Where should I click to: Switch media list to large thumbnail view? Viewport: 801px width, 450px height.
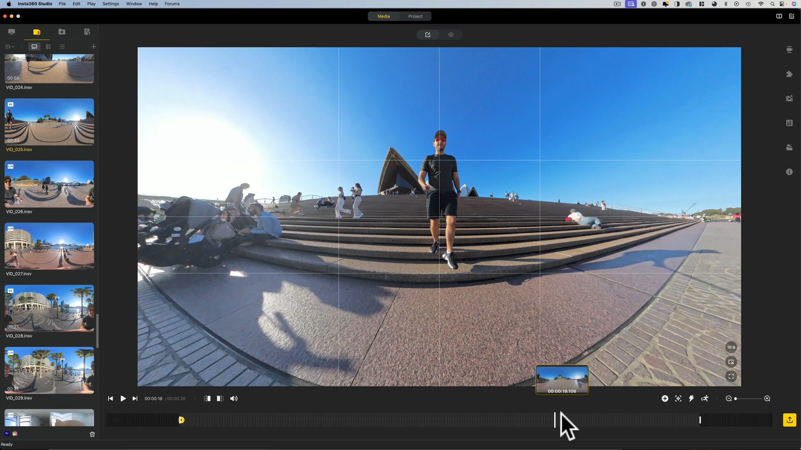click(34, 47)
